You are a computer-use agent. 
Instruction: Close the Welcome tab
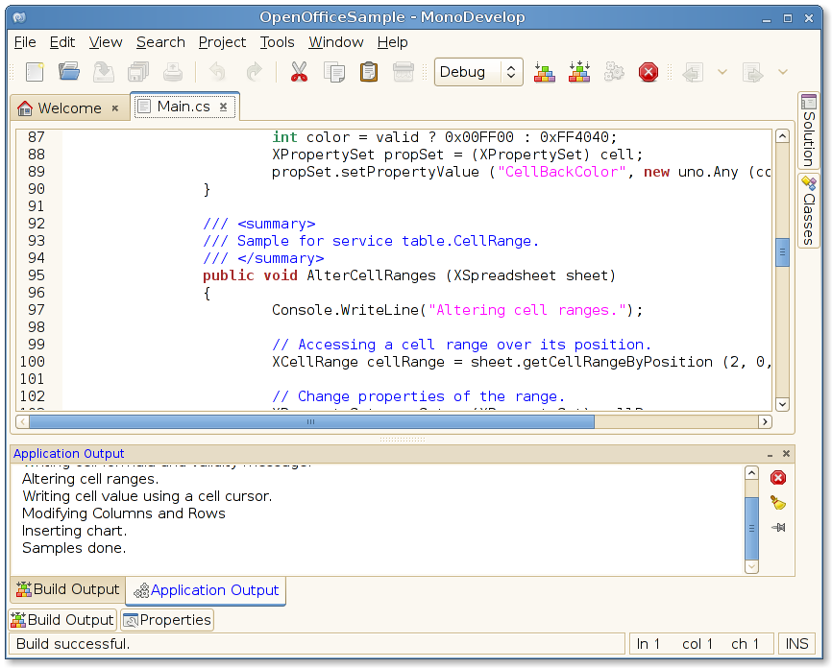coord(114,108)
